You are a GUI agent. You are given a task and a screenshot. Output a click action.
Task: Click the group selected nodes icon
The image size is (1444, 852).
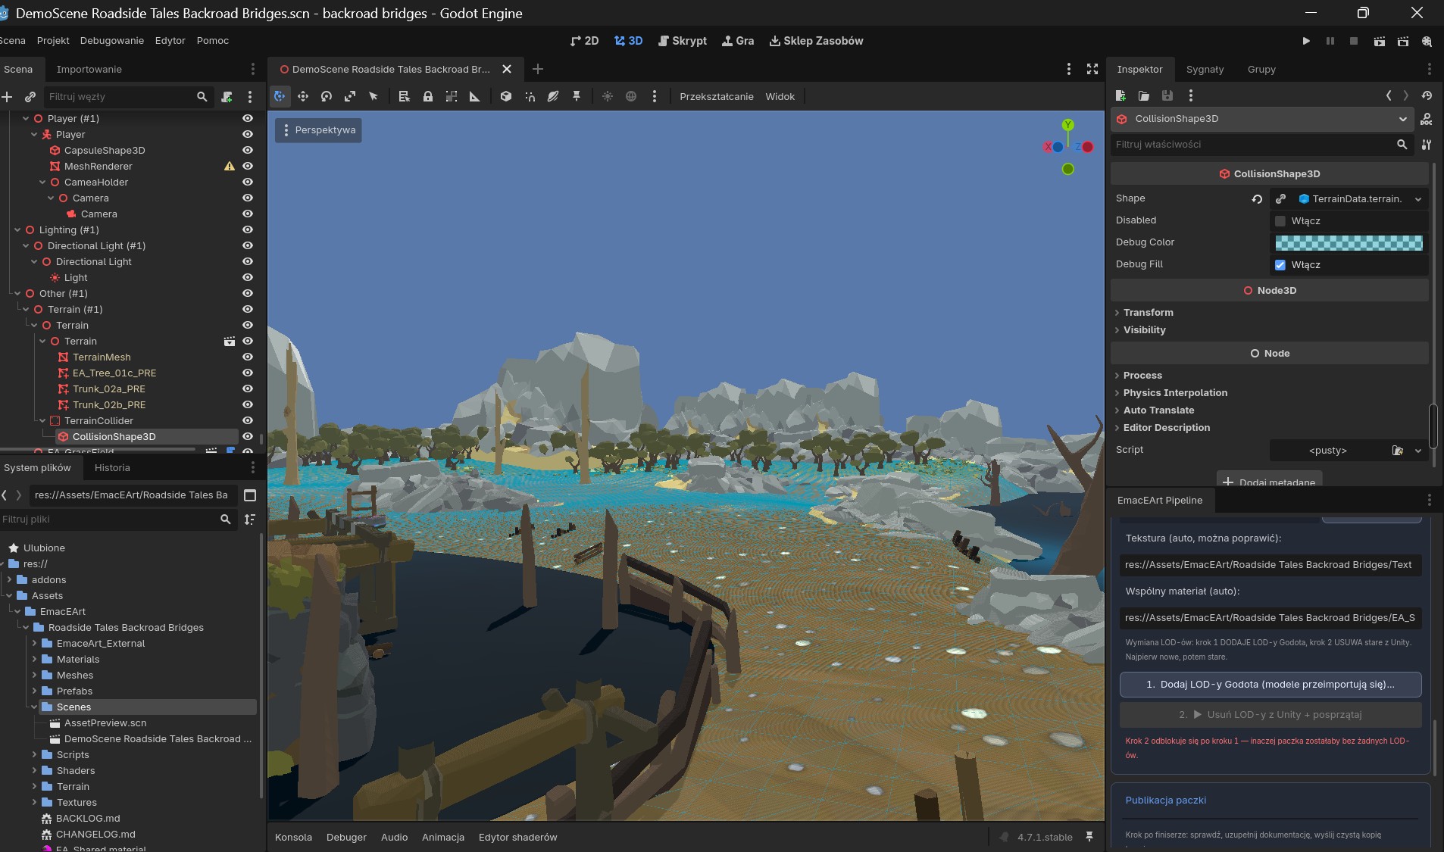452,96
